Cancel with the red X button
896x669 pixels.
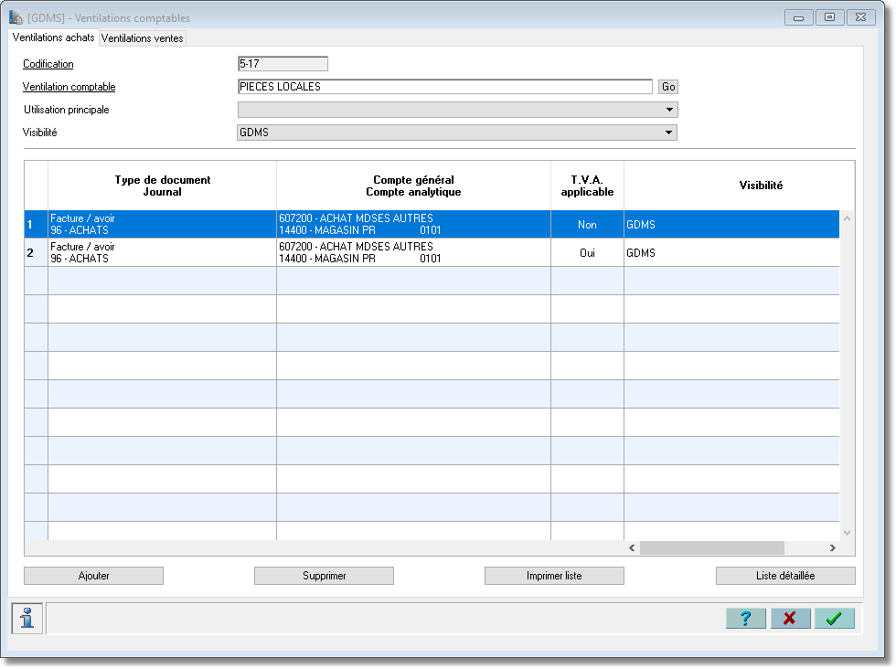(790, 618)
